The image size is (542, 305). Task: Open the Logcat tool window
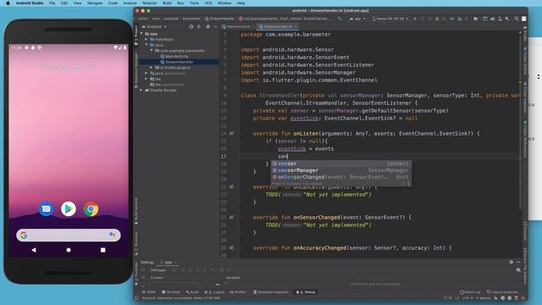(x=214, y=292)
